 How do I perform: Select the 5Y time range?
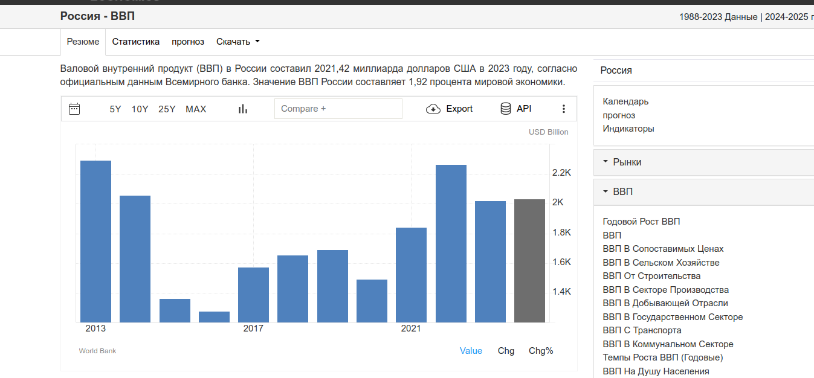[x=115, y=109]
